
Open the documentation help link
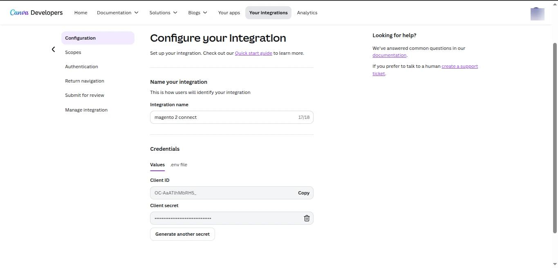point(389,55)
